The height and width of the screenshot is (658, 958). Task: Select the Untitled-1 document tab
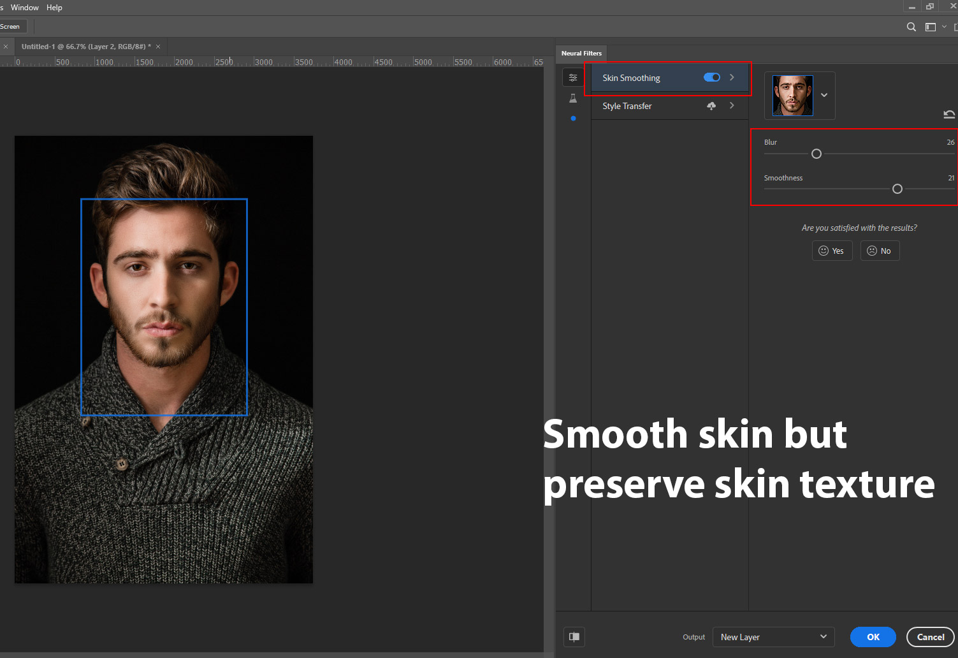point(86,47)
